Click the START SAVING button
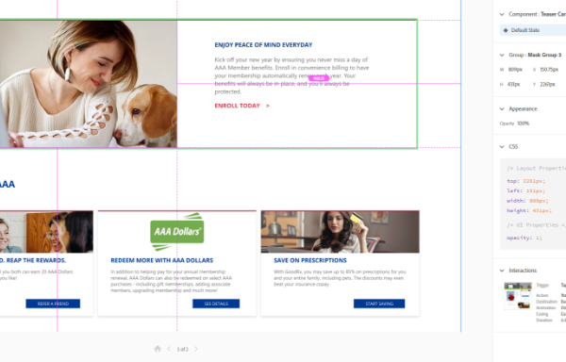Viewport: 566px width, 362px height. click(x=379, y=304)
